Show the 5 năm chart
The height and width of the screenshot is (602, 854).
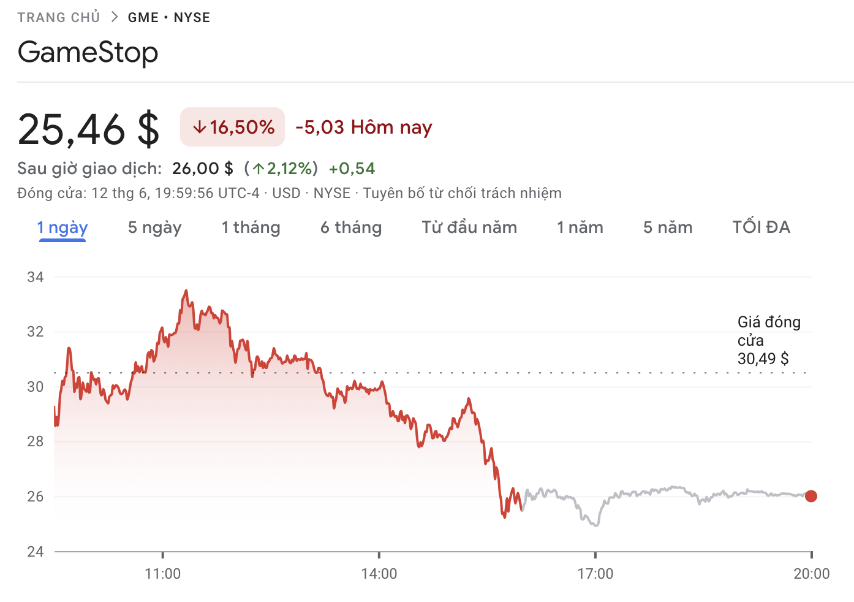(x=668, y=227)
